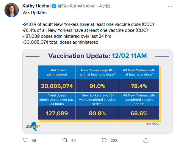Image resolution: width=177 pixels, height=146 pixels.
Task: Click the We Are NY logo
Action: pyautogui.click(x=33, y=126)
